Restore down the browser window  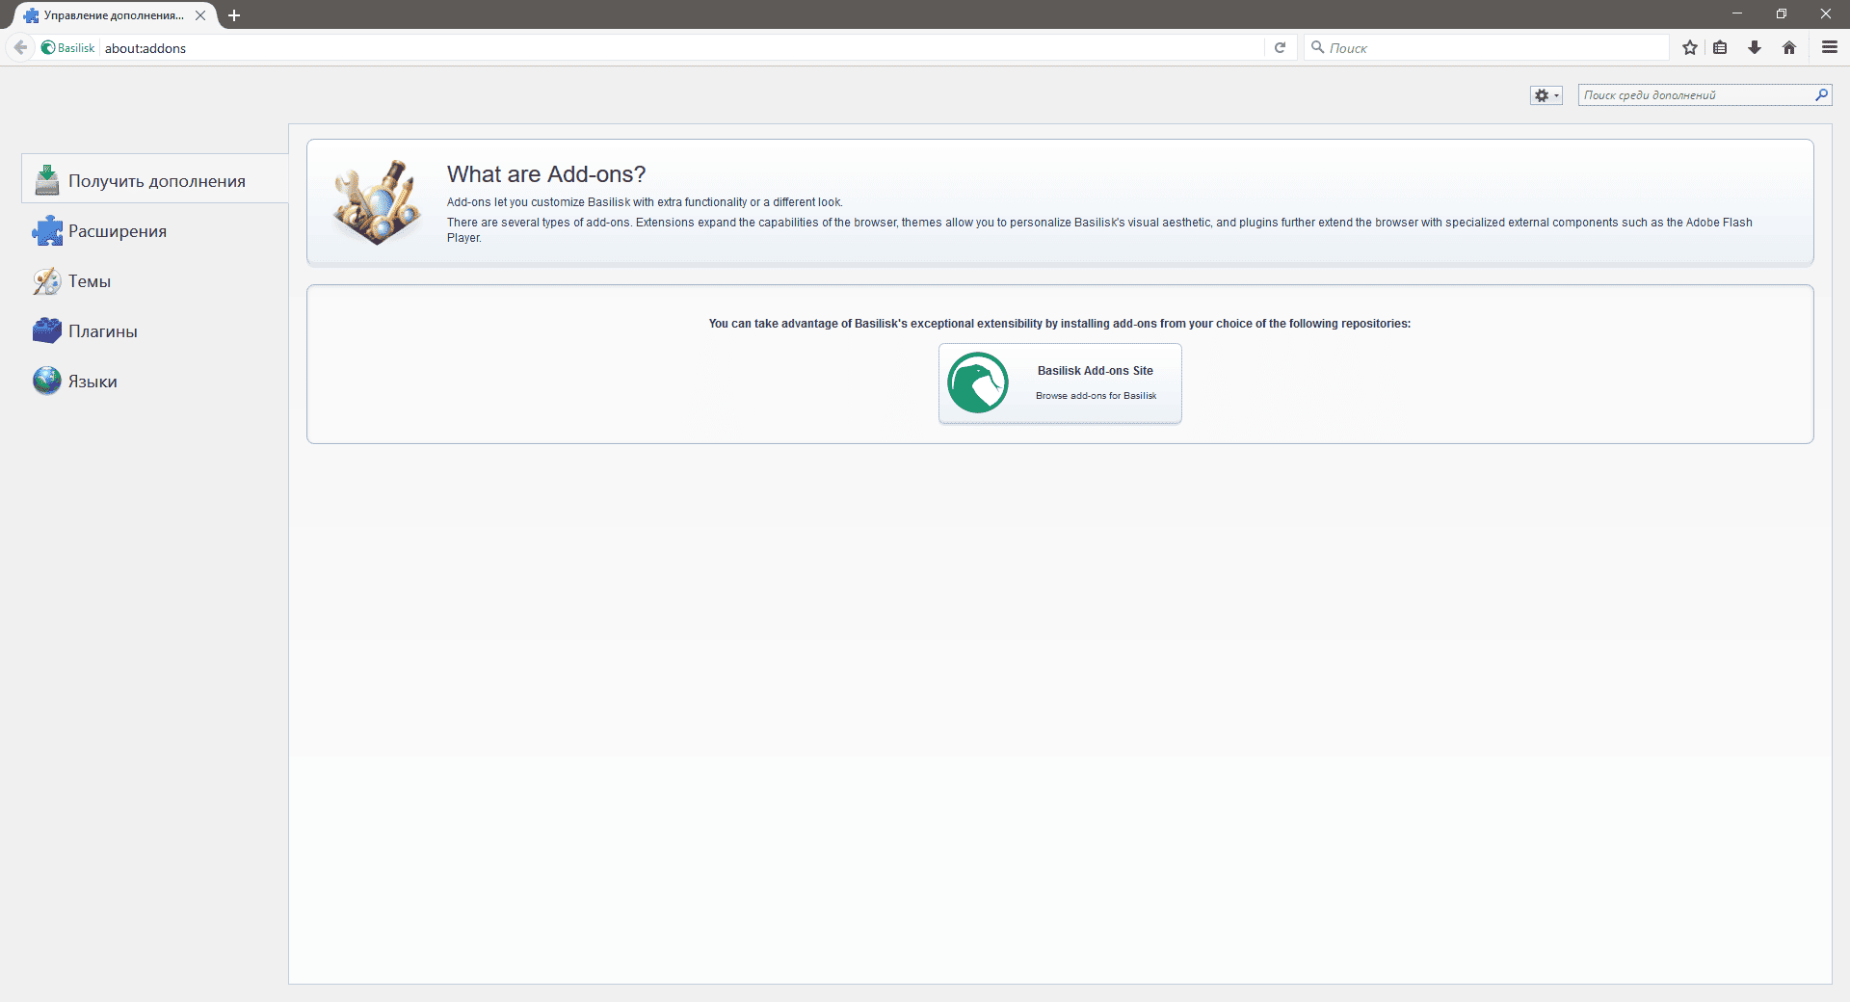click(x=1782, y=13)
